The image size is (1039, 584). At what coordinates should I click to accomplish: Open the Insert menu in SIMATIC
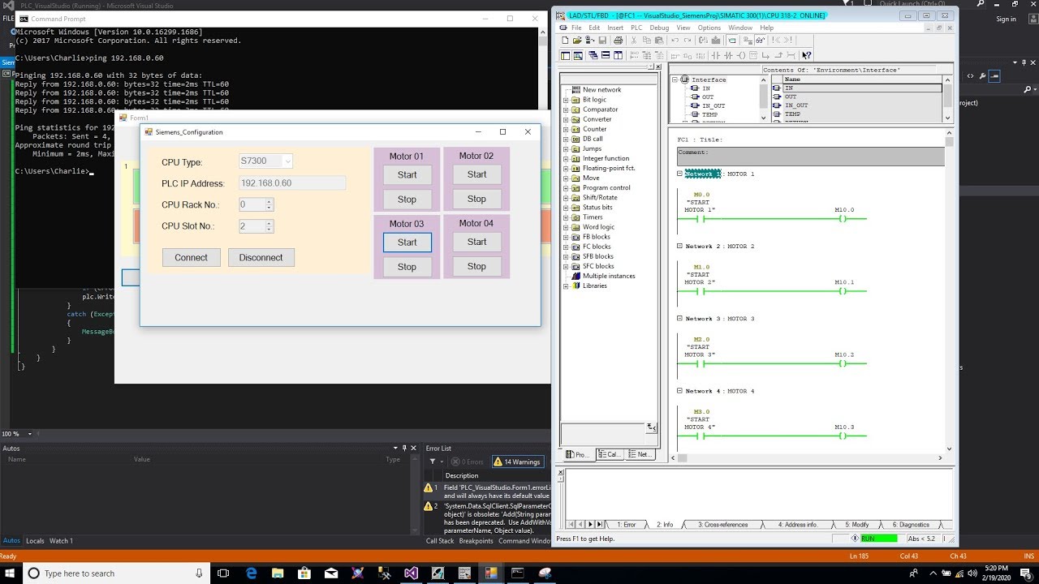coord(615,28)
